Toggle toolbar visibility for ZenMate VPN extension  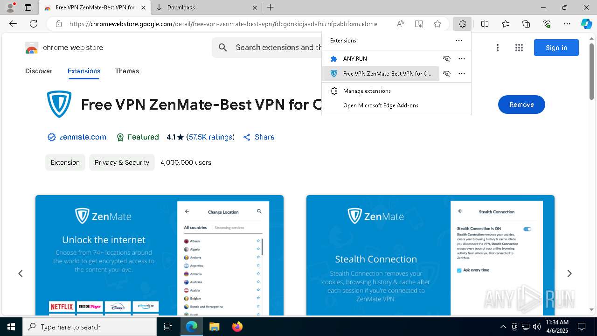coord(447,74)
